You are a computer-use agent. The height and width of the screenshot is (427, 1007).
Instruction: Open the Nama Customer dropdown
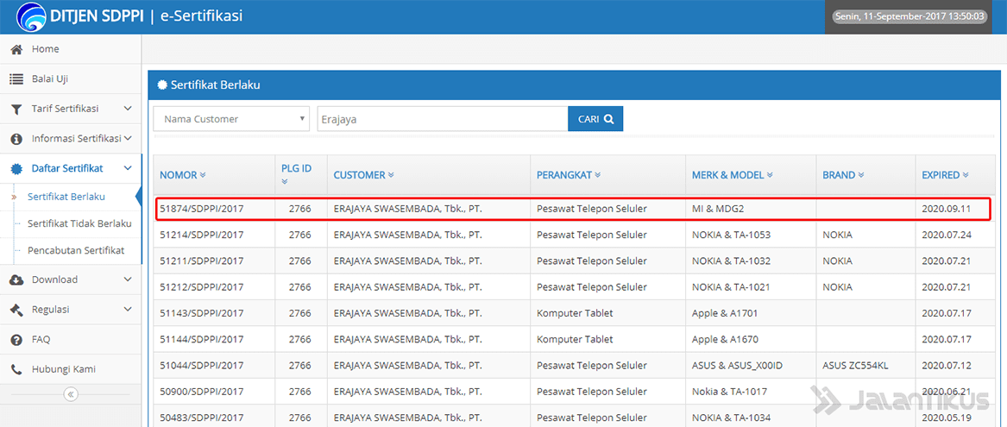pos(231,119)
